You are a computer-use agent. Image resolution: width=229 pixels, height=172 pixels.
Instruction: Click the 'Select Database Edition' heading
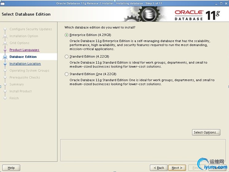26,14
